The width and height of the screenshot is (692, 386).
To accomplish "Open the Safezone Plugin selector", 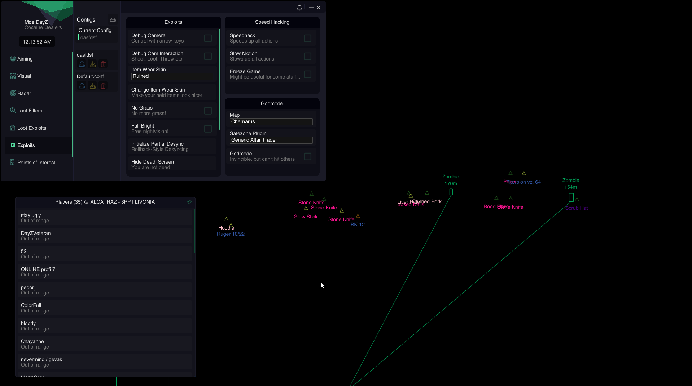I will [271, 140].
